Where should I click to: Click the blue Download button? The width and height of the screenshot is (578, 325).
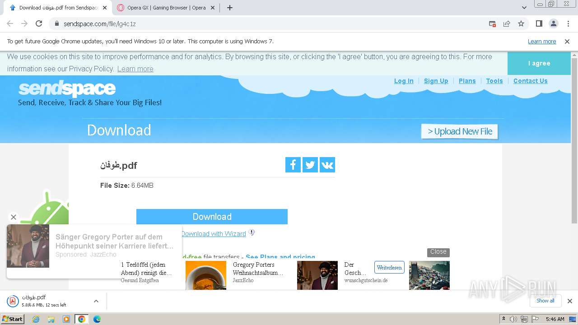[212, 217]
